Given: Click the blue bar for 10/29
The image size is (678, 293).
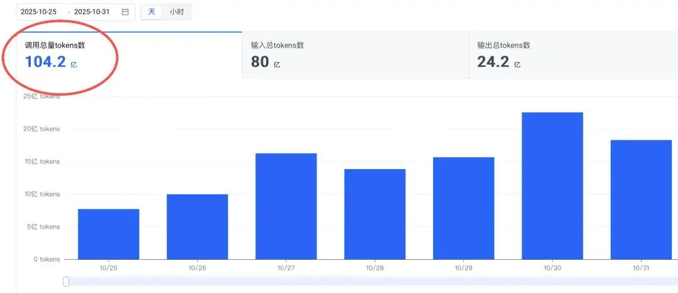Looking at the screenshot, I should pos(463,208).
